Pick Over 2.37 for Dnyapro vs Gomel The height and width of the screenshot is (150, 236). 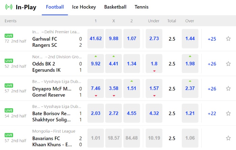190,88
